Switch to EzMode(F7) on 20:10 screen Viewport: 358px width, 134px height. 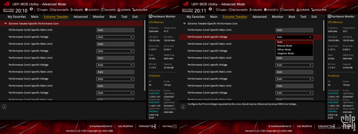click(148, 126)
